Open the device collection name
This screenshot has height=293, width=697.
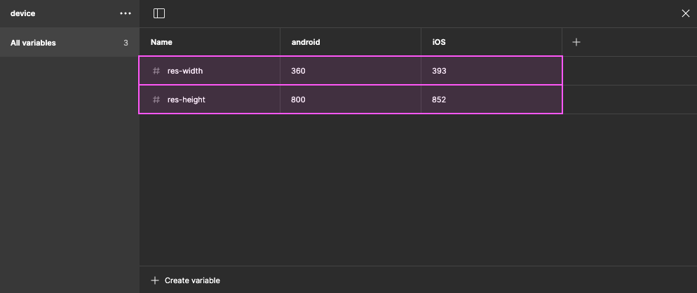22,13
